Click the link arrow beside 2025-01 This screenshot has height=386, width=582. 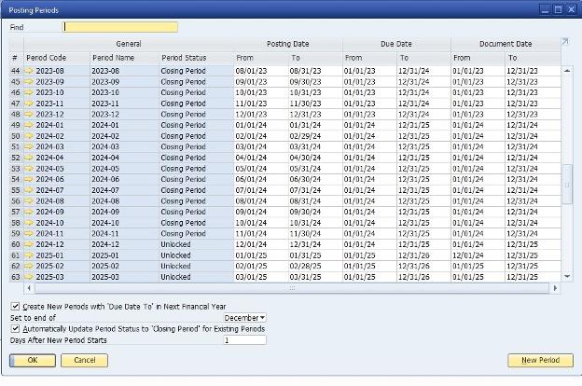[29, 255]
